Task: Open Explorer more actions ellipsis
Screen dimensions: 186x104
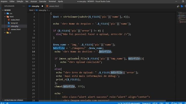Action: (24, 6)
